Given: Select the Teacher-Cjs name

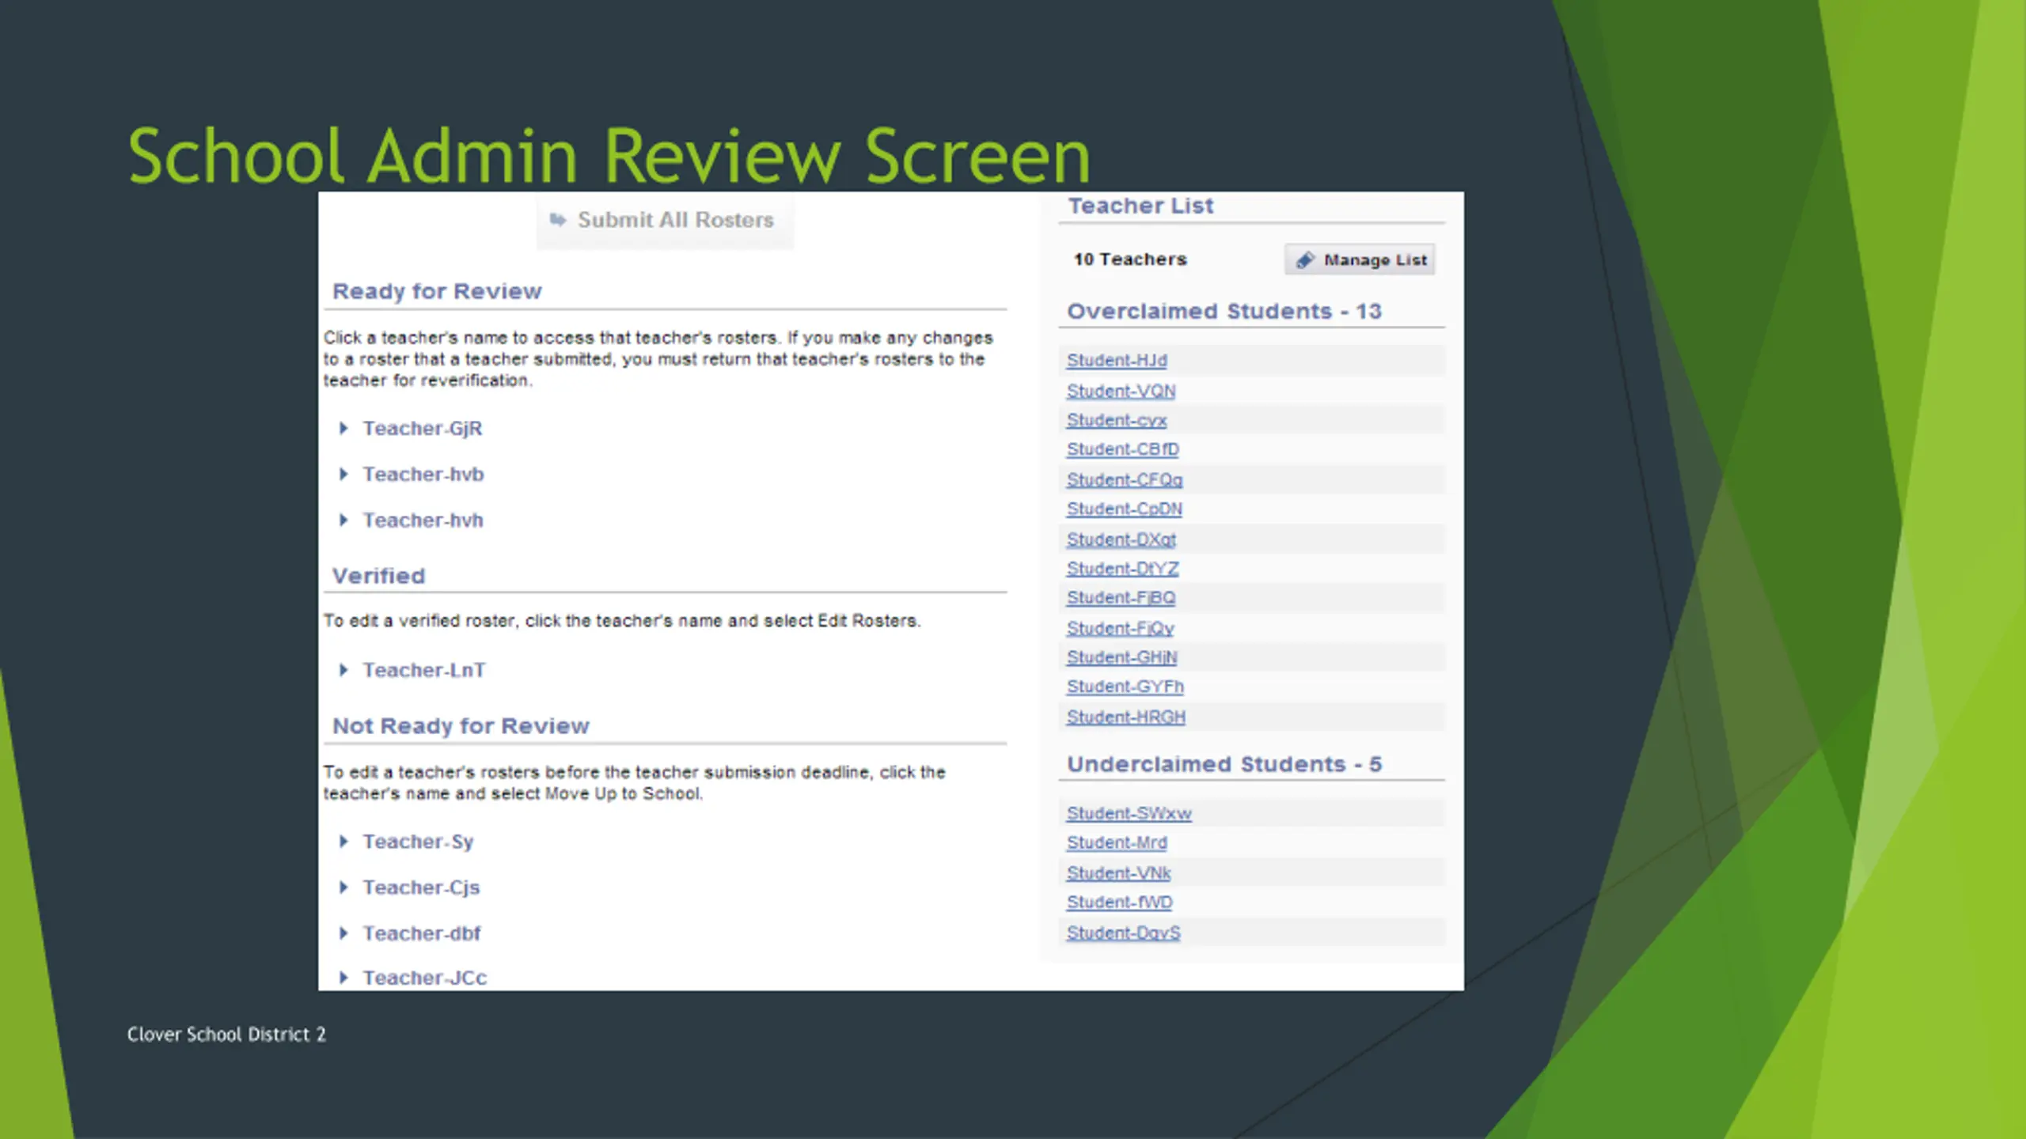Looking at the screenshot, I should tap(421, 887).
